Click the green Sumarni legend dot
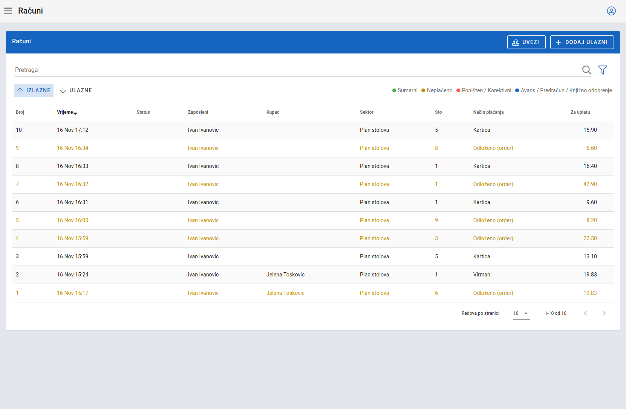This screenshot has width=626, height=409. pyautogui.click(x=394, y=90)
